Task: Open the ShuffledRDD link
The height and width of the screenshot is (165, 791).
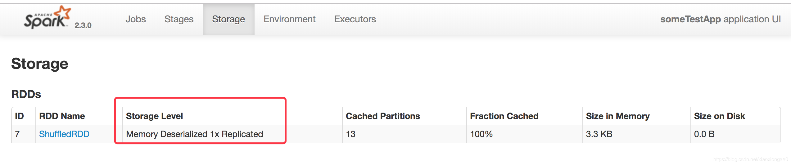Action: 64,134
